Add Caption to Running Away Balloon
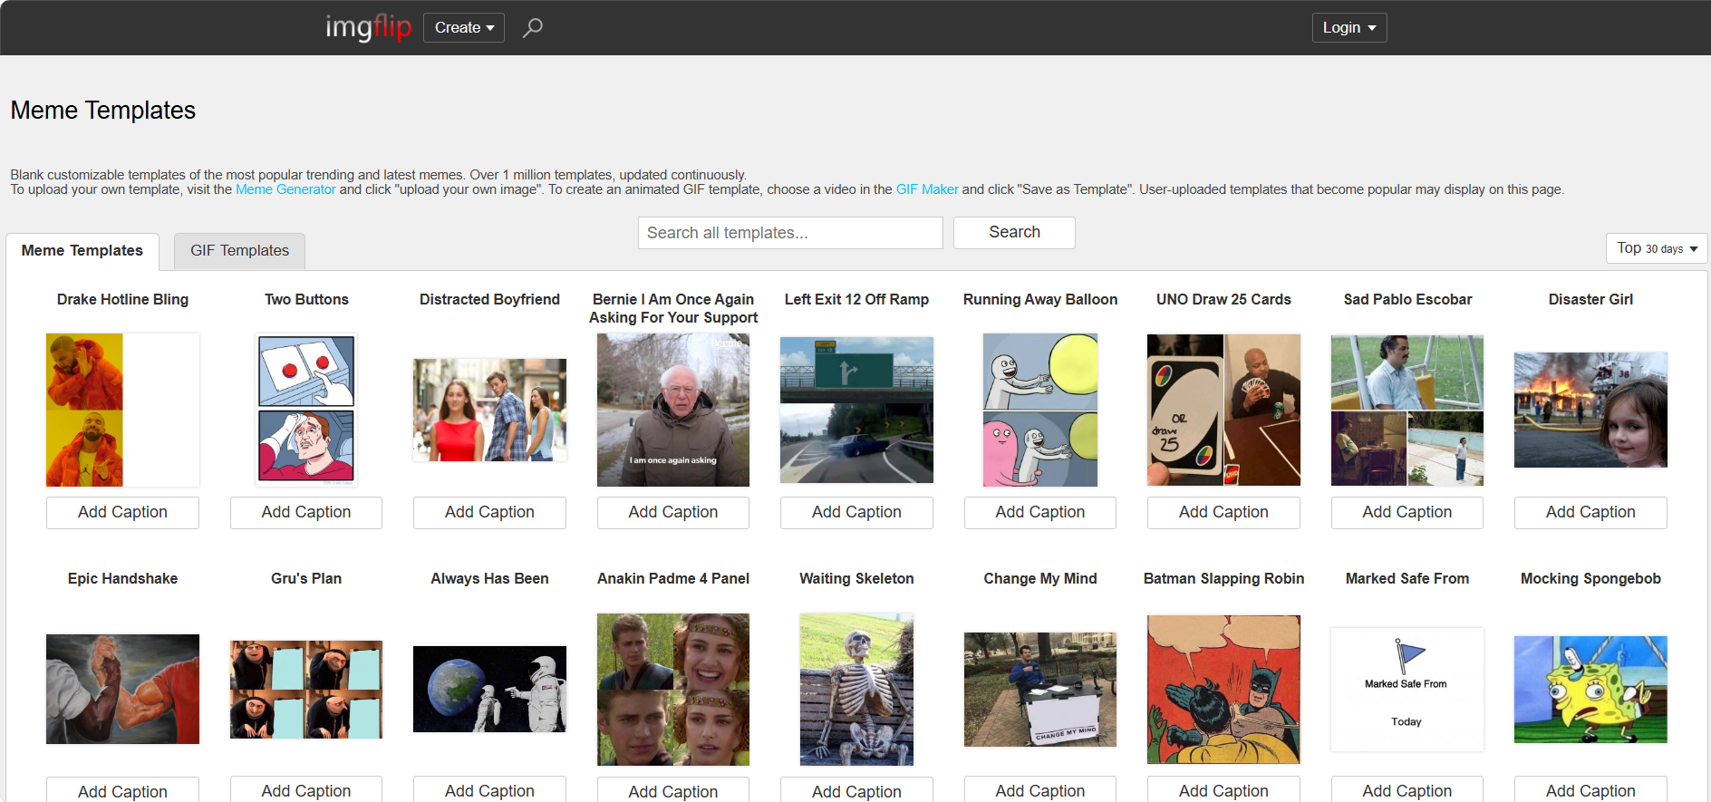Screen dimensions: 1711x802 point(1039,512)
